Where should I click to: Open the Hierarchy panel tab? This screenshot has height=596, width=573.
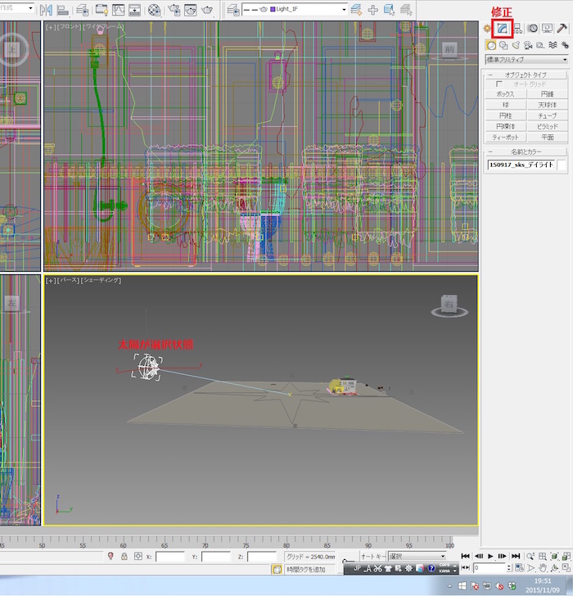(x=517, y=28)
